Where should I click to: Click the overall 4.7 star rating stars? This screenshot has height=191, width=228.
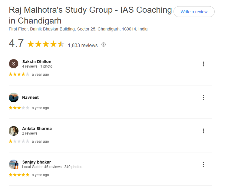tap(46, 44)
